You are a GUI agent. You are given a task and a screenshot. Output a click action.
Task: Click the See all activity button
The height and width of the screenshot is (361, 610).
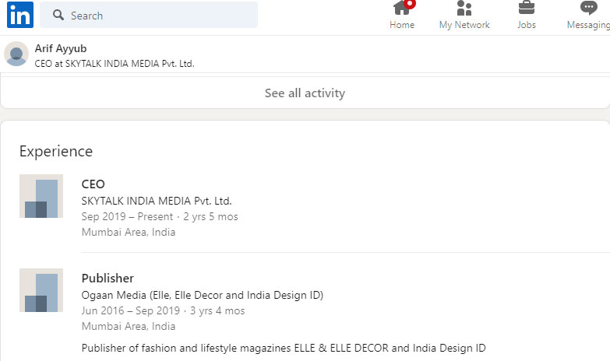click(305, 93)
